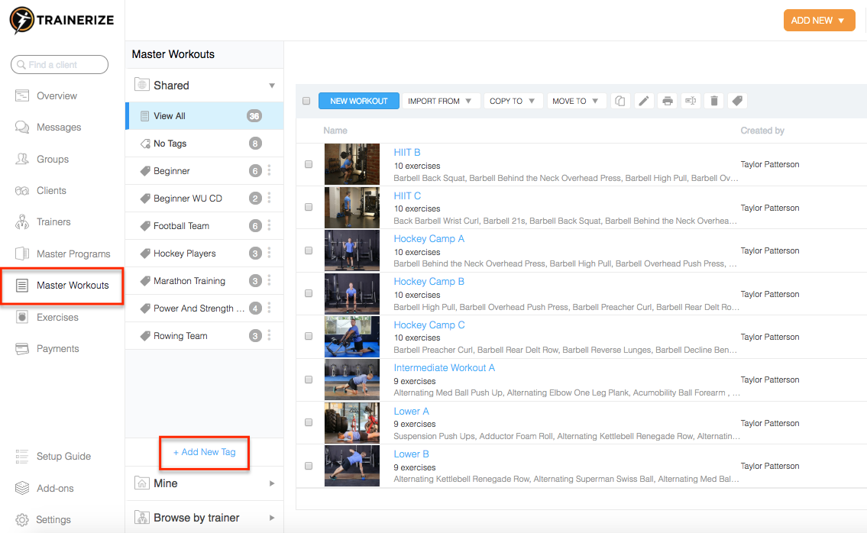Check the Hockey Camp A checkbox

click(309, 250)
